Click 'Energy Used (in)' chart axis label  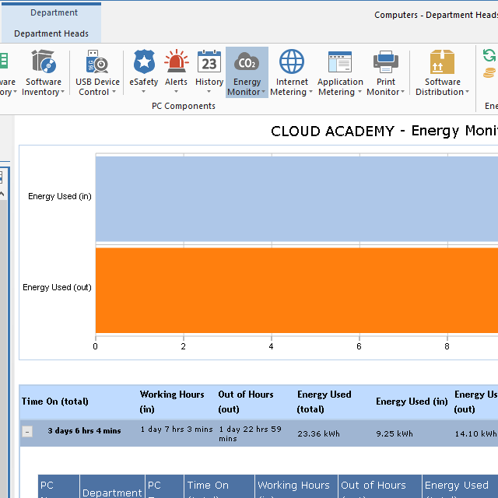[60, 196]
